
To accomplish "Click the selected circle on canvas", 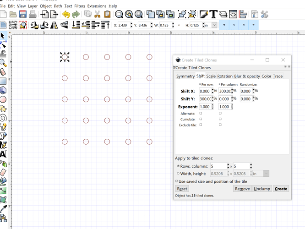I will pos(65,57).
